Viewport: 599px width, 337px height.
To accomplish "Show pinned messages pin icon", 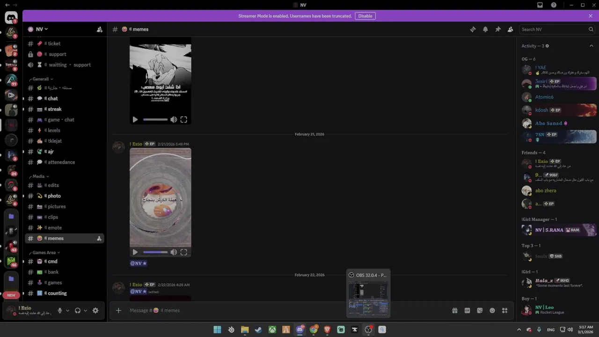I will point(498,29).
